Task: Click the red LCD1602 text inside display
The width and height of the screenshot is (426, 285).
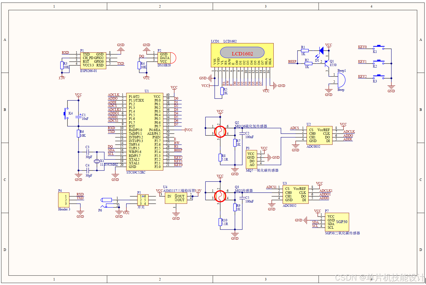Action: [x=242, y=54]
